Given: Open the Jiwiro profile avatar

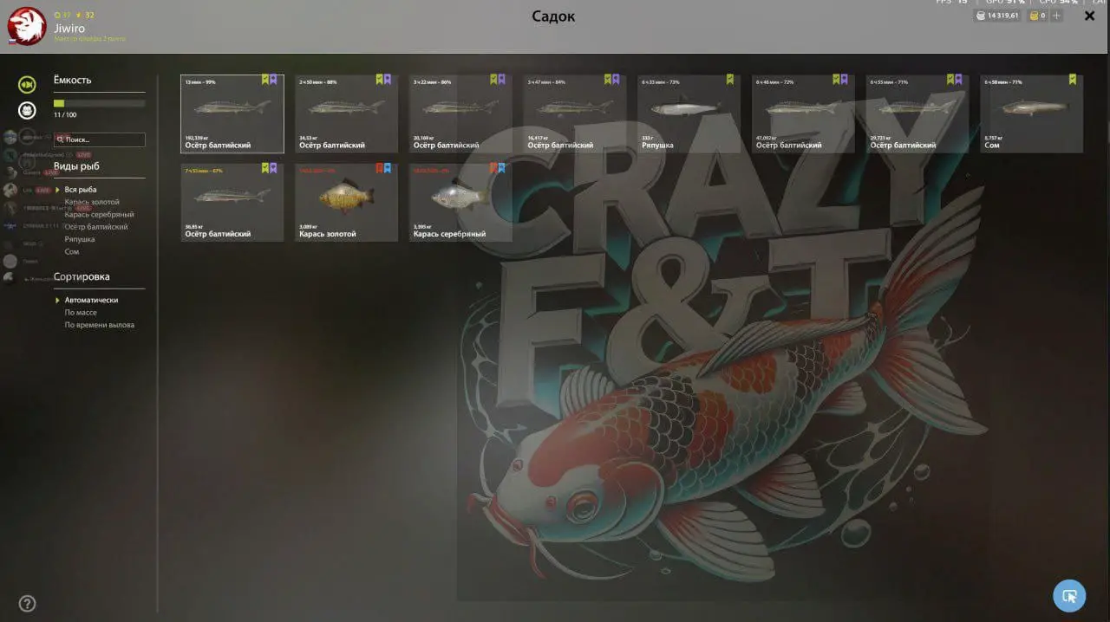Looking at the screenshot, I should pyautogui.click(x=26, y=26).
